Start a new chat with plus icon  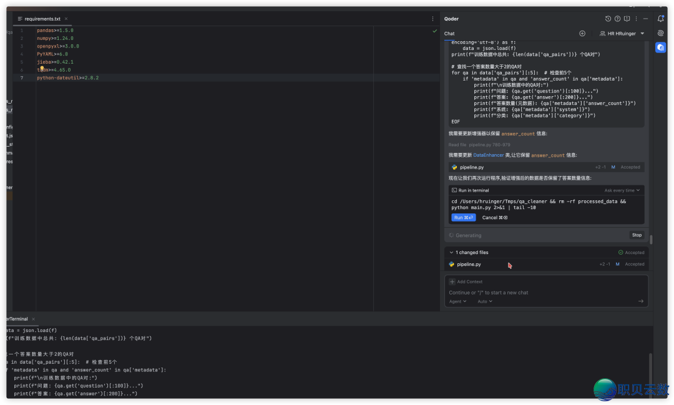[x=582, y=34]
